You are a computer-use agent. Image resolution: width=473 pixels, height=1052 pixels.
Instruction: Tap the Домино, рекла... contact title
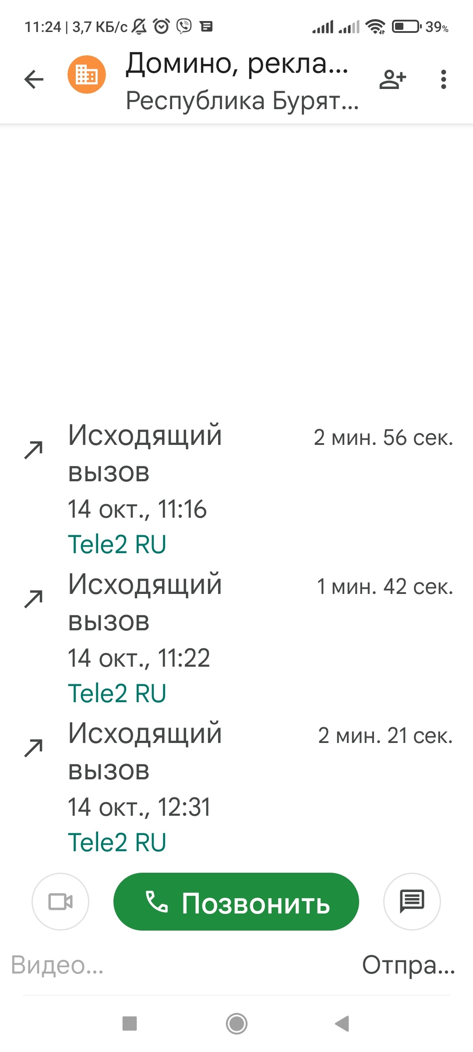(x=236, y=64)
